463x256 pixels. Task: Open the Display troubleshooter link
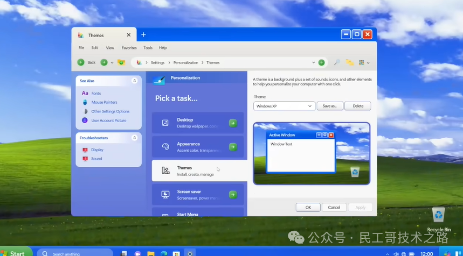pos(97,150)
